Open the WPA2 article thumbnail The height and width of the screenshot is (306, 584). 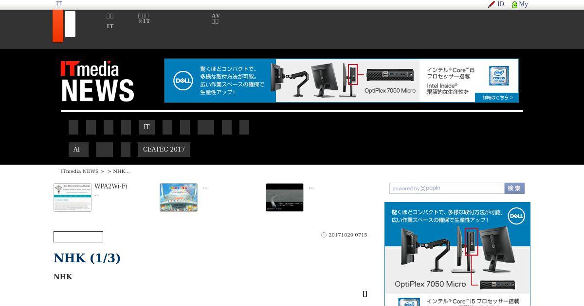[x=73, y=197]
